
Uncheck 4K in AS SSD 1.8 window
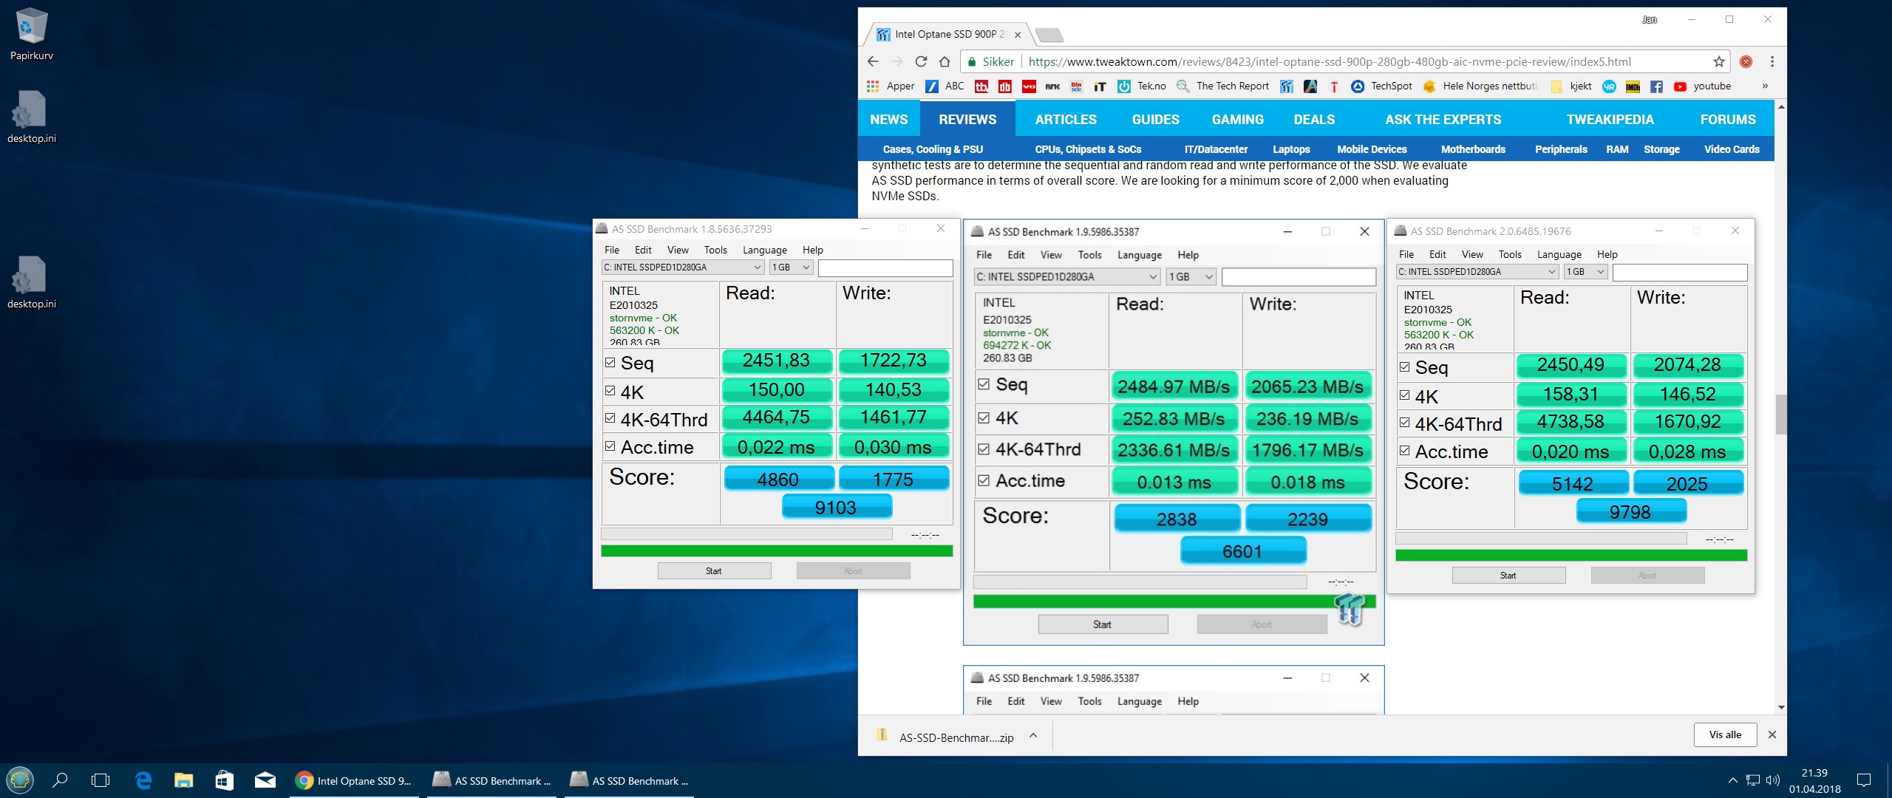[610, 391]
